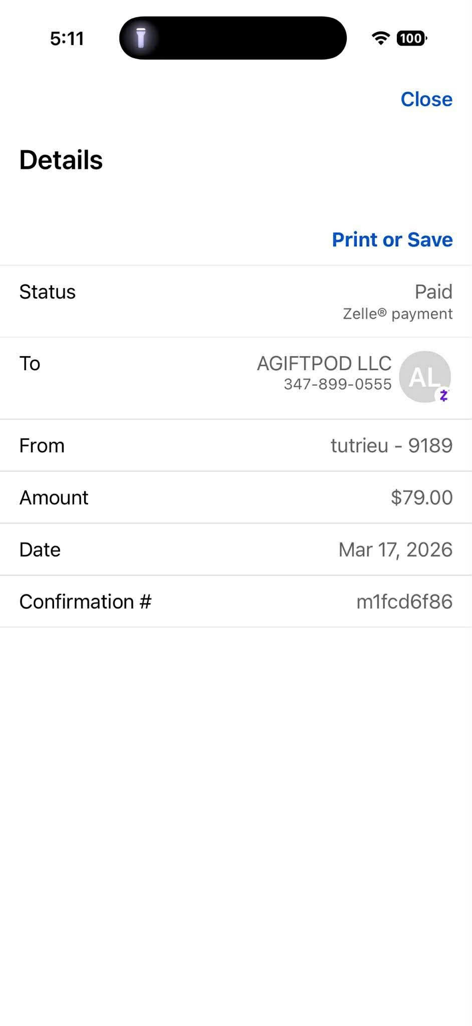Tap the battery level indicator

(411, 38)
